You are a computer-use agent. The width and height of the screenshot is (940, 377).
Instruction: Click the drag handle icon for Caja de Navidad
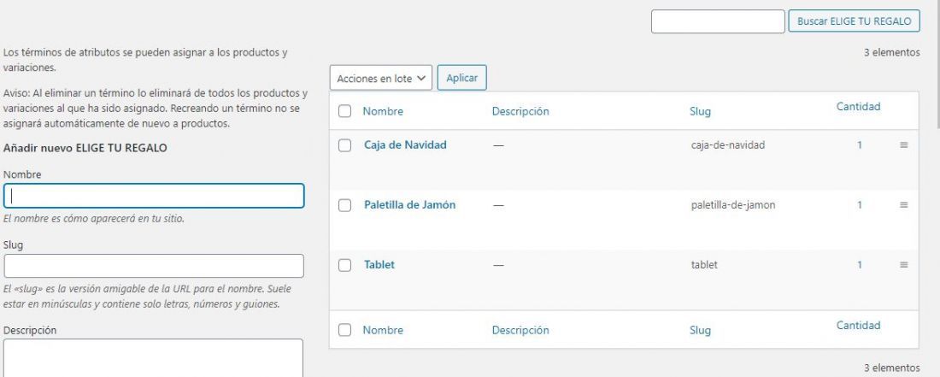click(x=903, y=145)
